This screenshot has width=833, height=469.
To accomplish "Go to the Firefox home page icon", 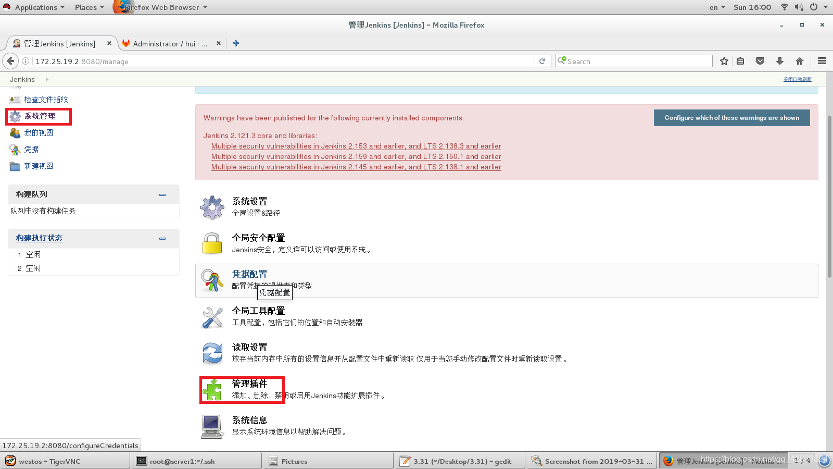I will tap(800, 61).
